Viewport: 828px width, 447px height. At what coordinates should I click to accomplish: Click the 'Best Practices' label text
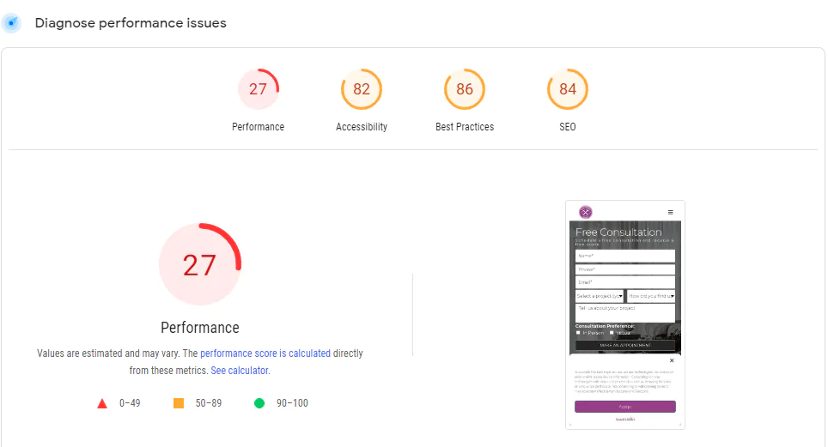pos(465,127)
